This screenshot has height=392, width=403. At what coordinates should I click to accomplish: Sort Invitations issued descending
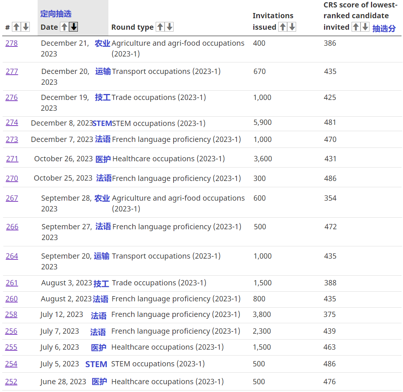point(292,27)
